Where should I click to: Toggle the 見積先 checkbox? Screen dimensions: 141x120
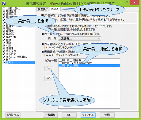point(4,31)
